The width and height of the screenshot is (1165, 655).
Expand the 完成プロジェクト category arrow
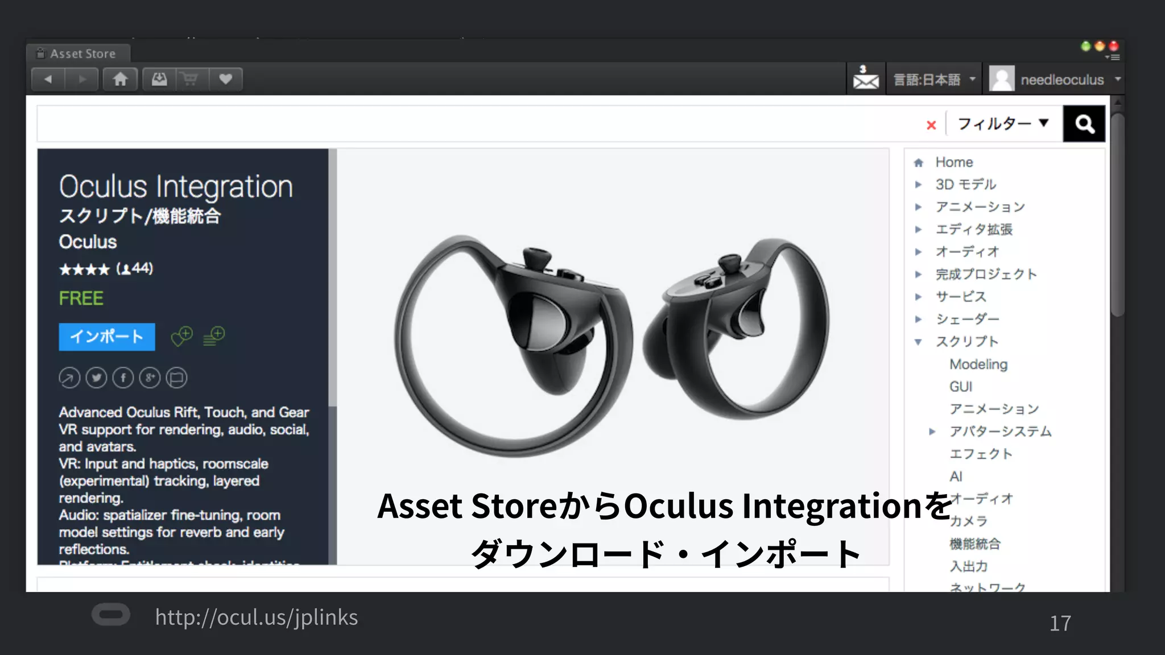pyautogui.click(x=918, y=275)
